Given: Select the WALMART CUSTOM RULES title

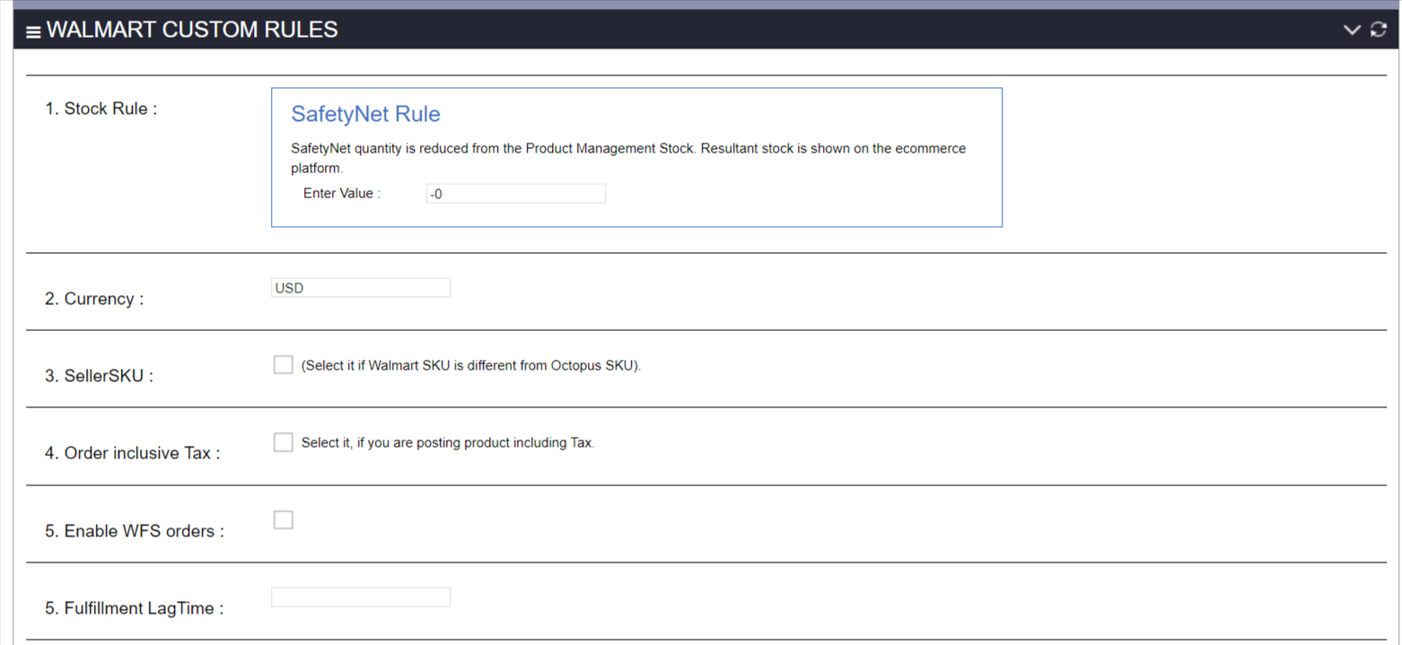Looking at the screenshot, I should [192, 30].
